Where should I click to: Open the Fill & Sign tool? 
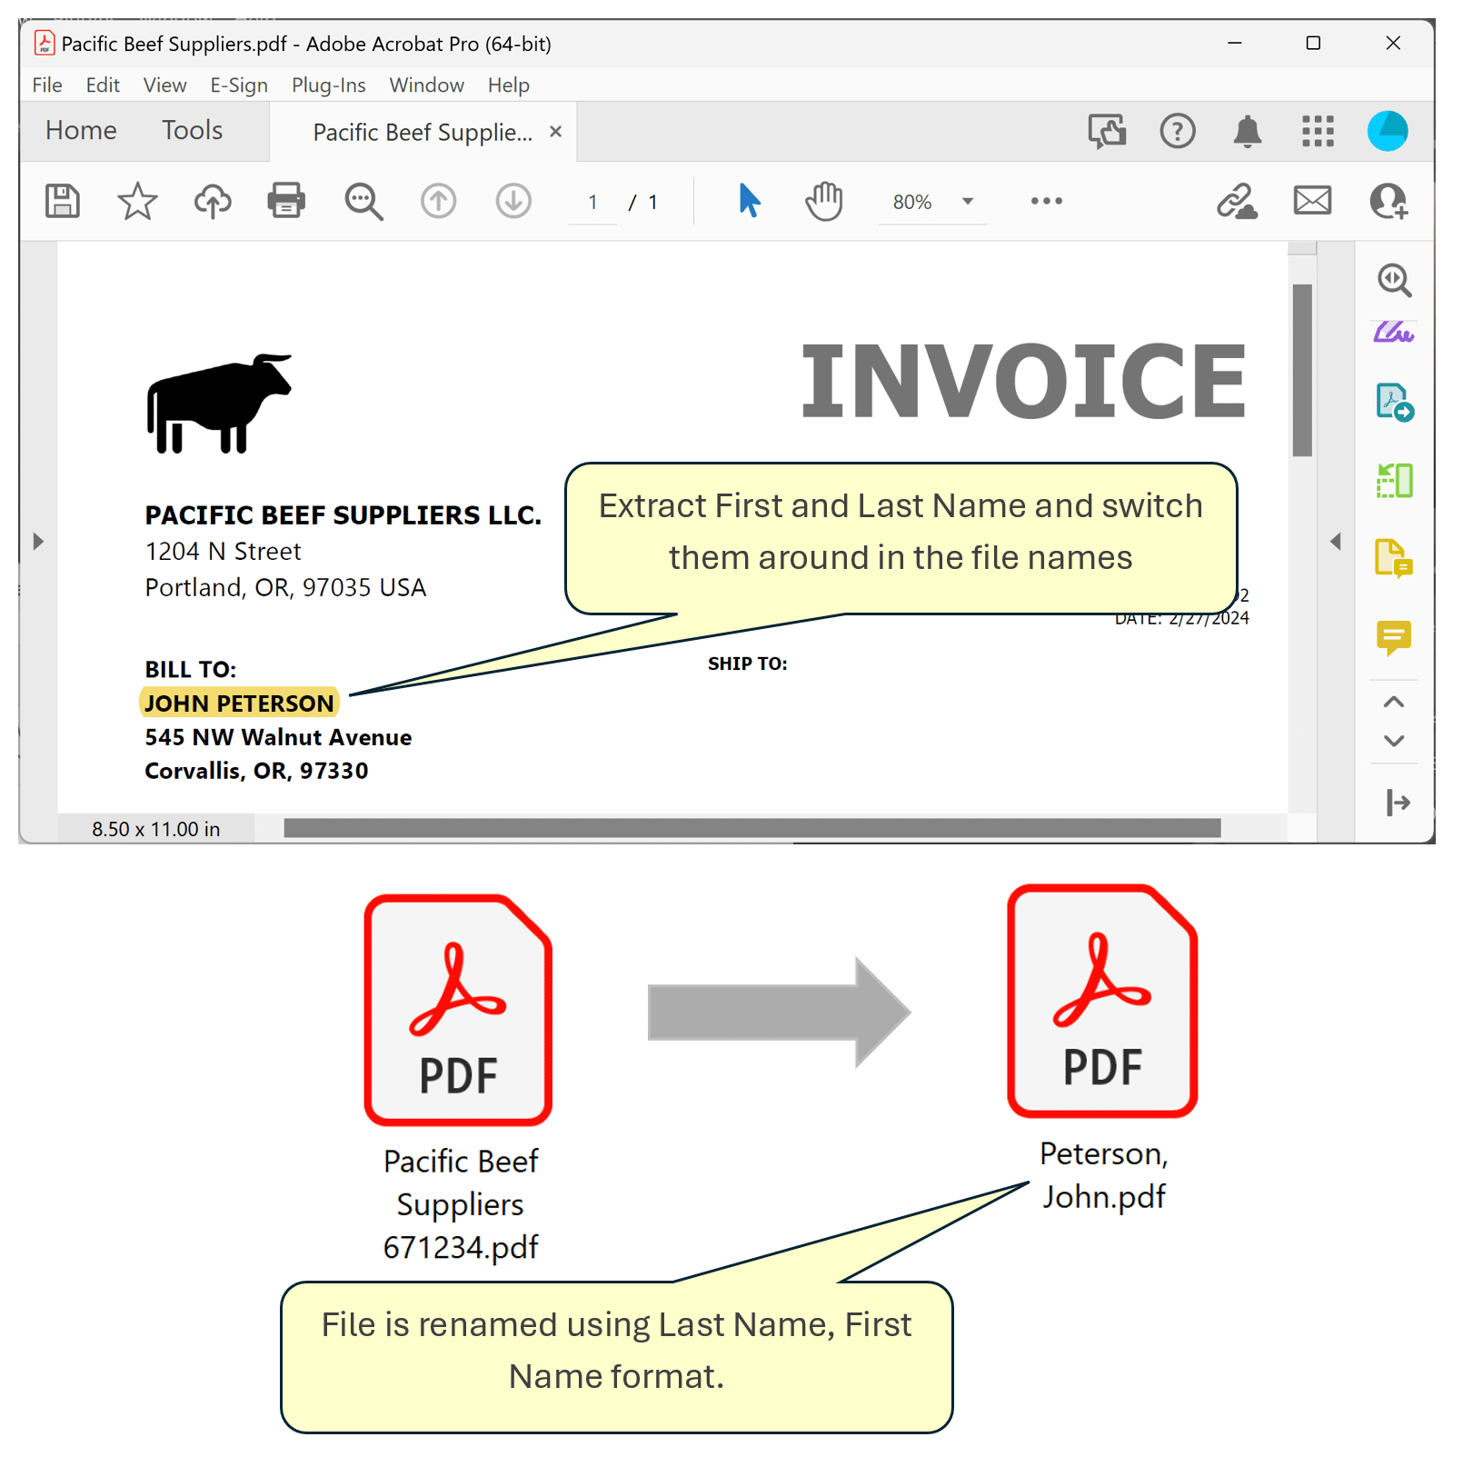coord(1395,333)
